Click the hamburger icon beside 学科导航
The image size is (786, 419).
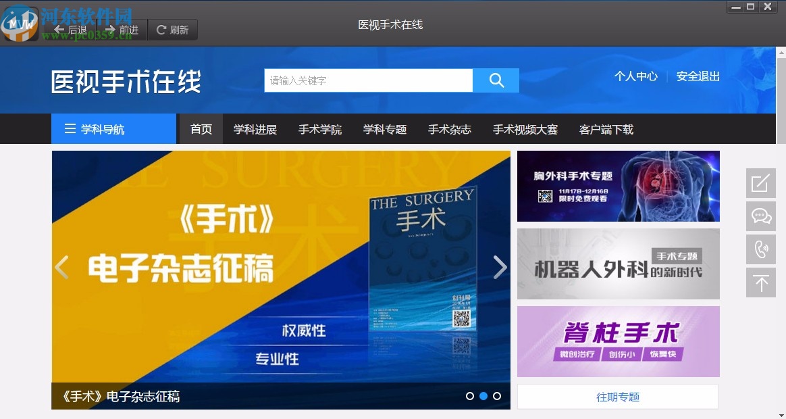[70, 128]
